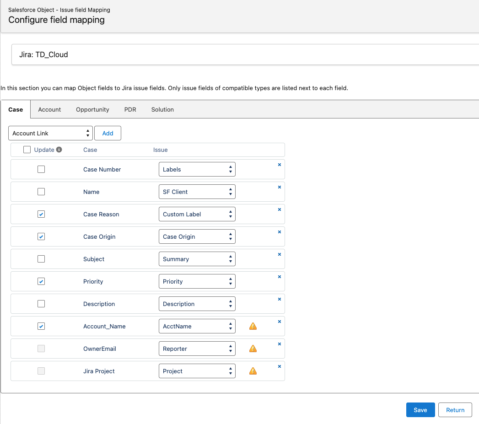
Task: Remove the Case Origin mapping row
Action: [279, 232]
